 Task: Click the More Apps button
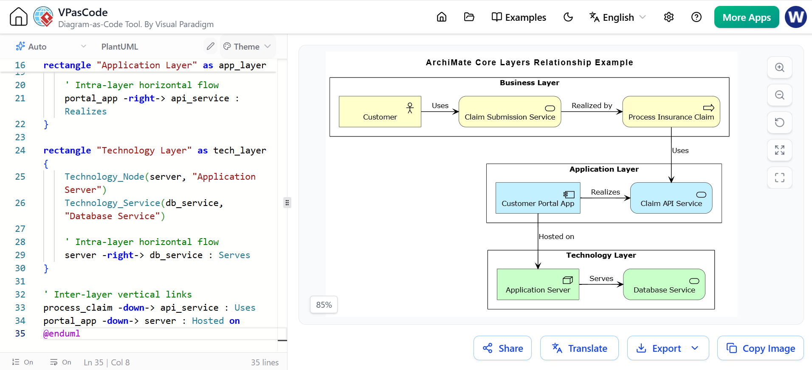[x=747, y=17]
